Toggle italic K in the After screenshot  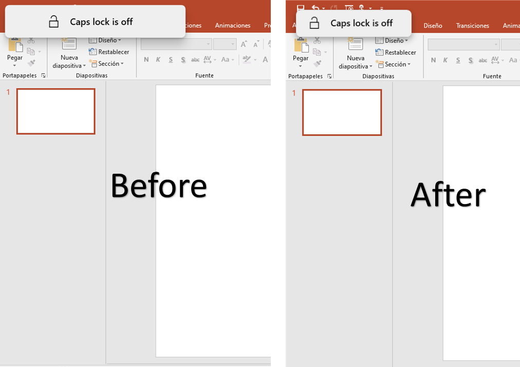tap(445, 60)
